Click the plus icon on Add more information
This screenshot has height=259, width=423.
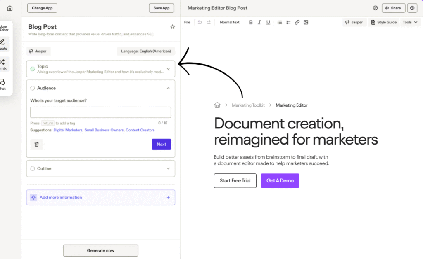tap(169, 197)
